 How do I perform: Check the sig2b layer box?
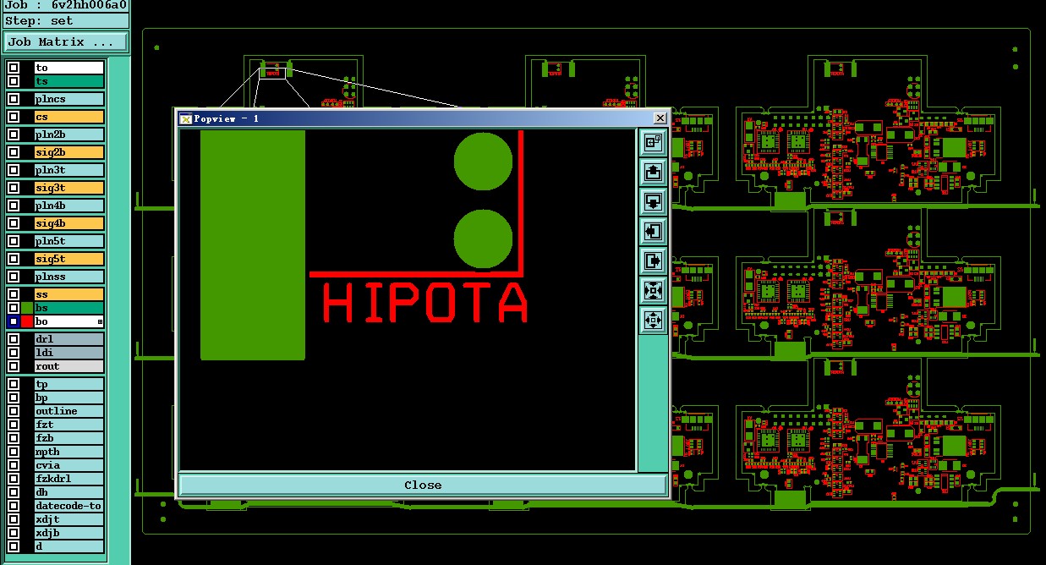coord(14,152)
